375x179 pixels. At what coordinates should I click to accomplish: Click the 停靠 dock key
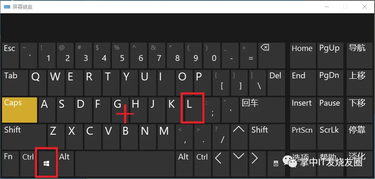tap(357, 137)
